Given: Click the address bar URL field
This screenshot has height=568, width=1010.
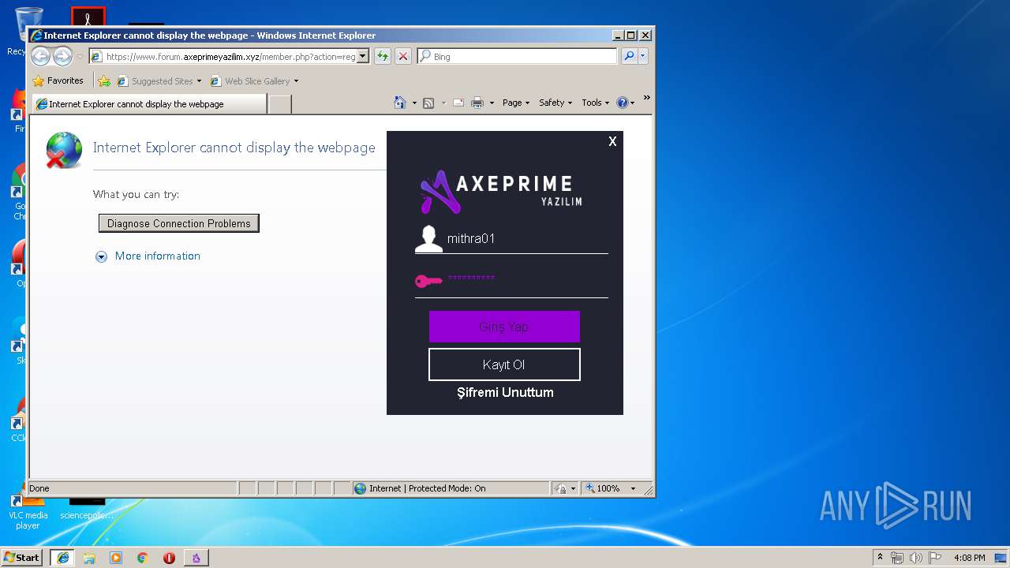Looking at the screenshot, I should [x=230, y=56].
